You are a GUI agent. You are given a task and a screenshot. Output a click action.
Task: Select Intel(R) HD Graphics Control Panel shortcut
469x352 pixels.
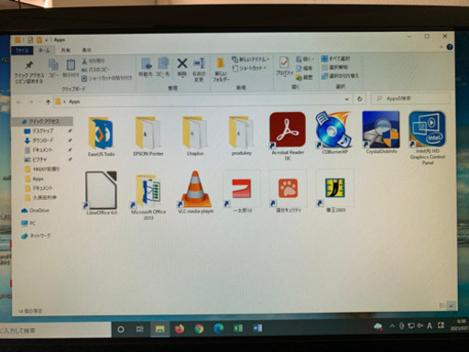click(428, 137)
